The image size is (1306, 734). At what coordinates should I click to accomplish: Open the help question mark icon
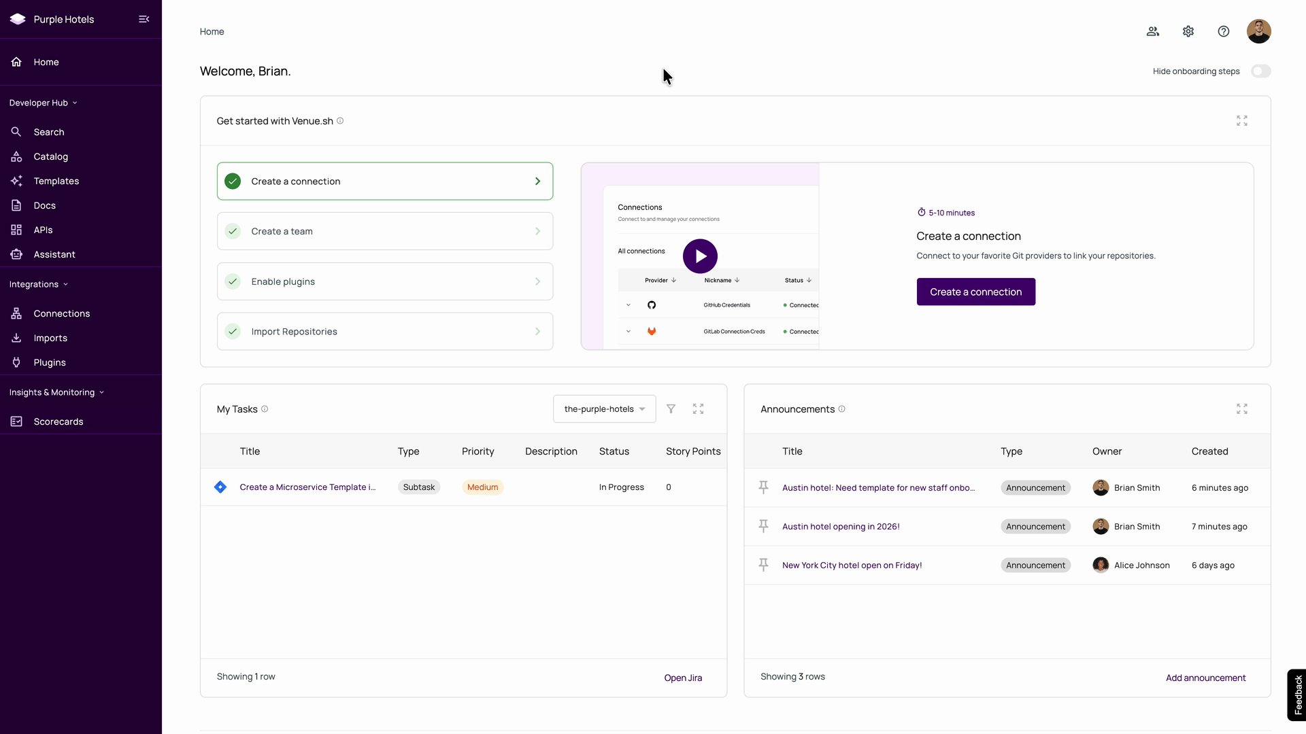click(1223, 31)
